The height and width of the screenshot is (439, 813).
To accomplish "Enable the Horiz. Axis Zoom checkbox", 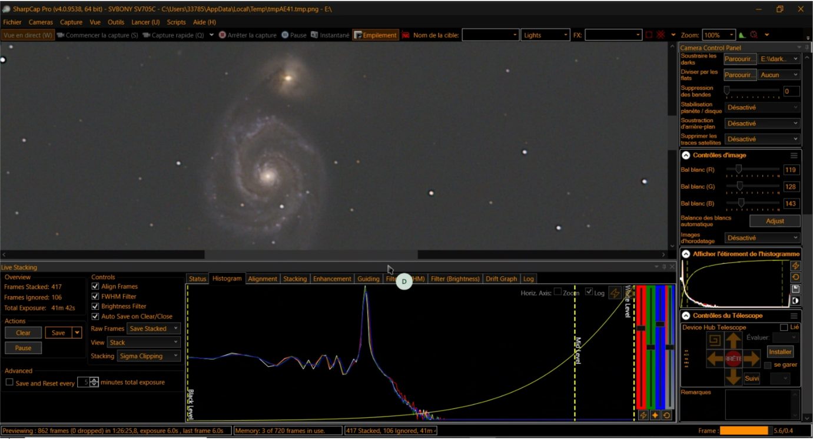I will point(558,293).
